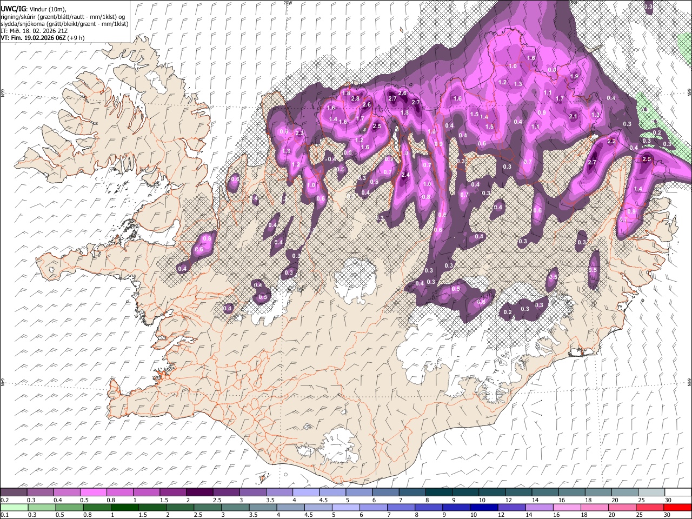The image size is (692, 519).
Task: Click the '12' label in the upper legend
Action: [x=508, y=500]
